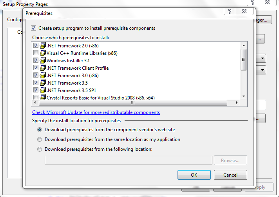Screen dimensions: 279x197
Task: Click the horizontal scrollbar thumb of prerequisites list
Action: click(x=133, y=103)
